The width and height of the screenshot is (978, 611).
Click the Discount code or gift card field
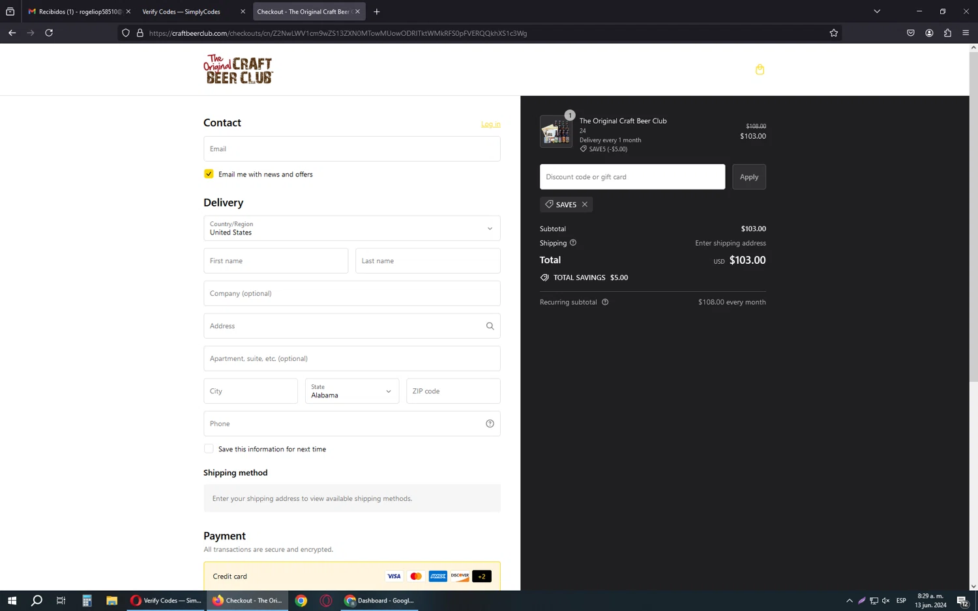(x=632, y=177)
